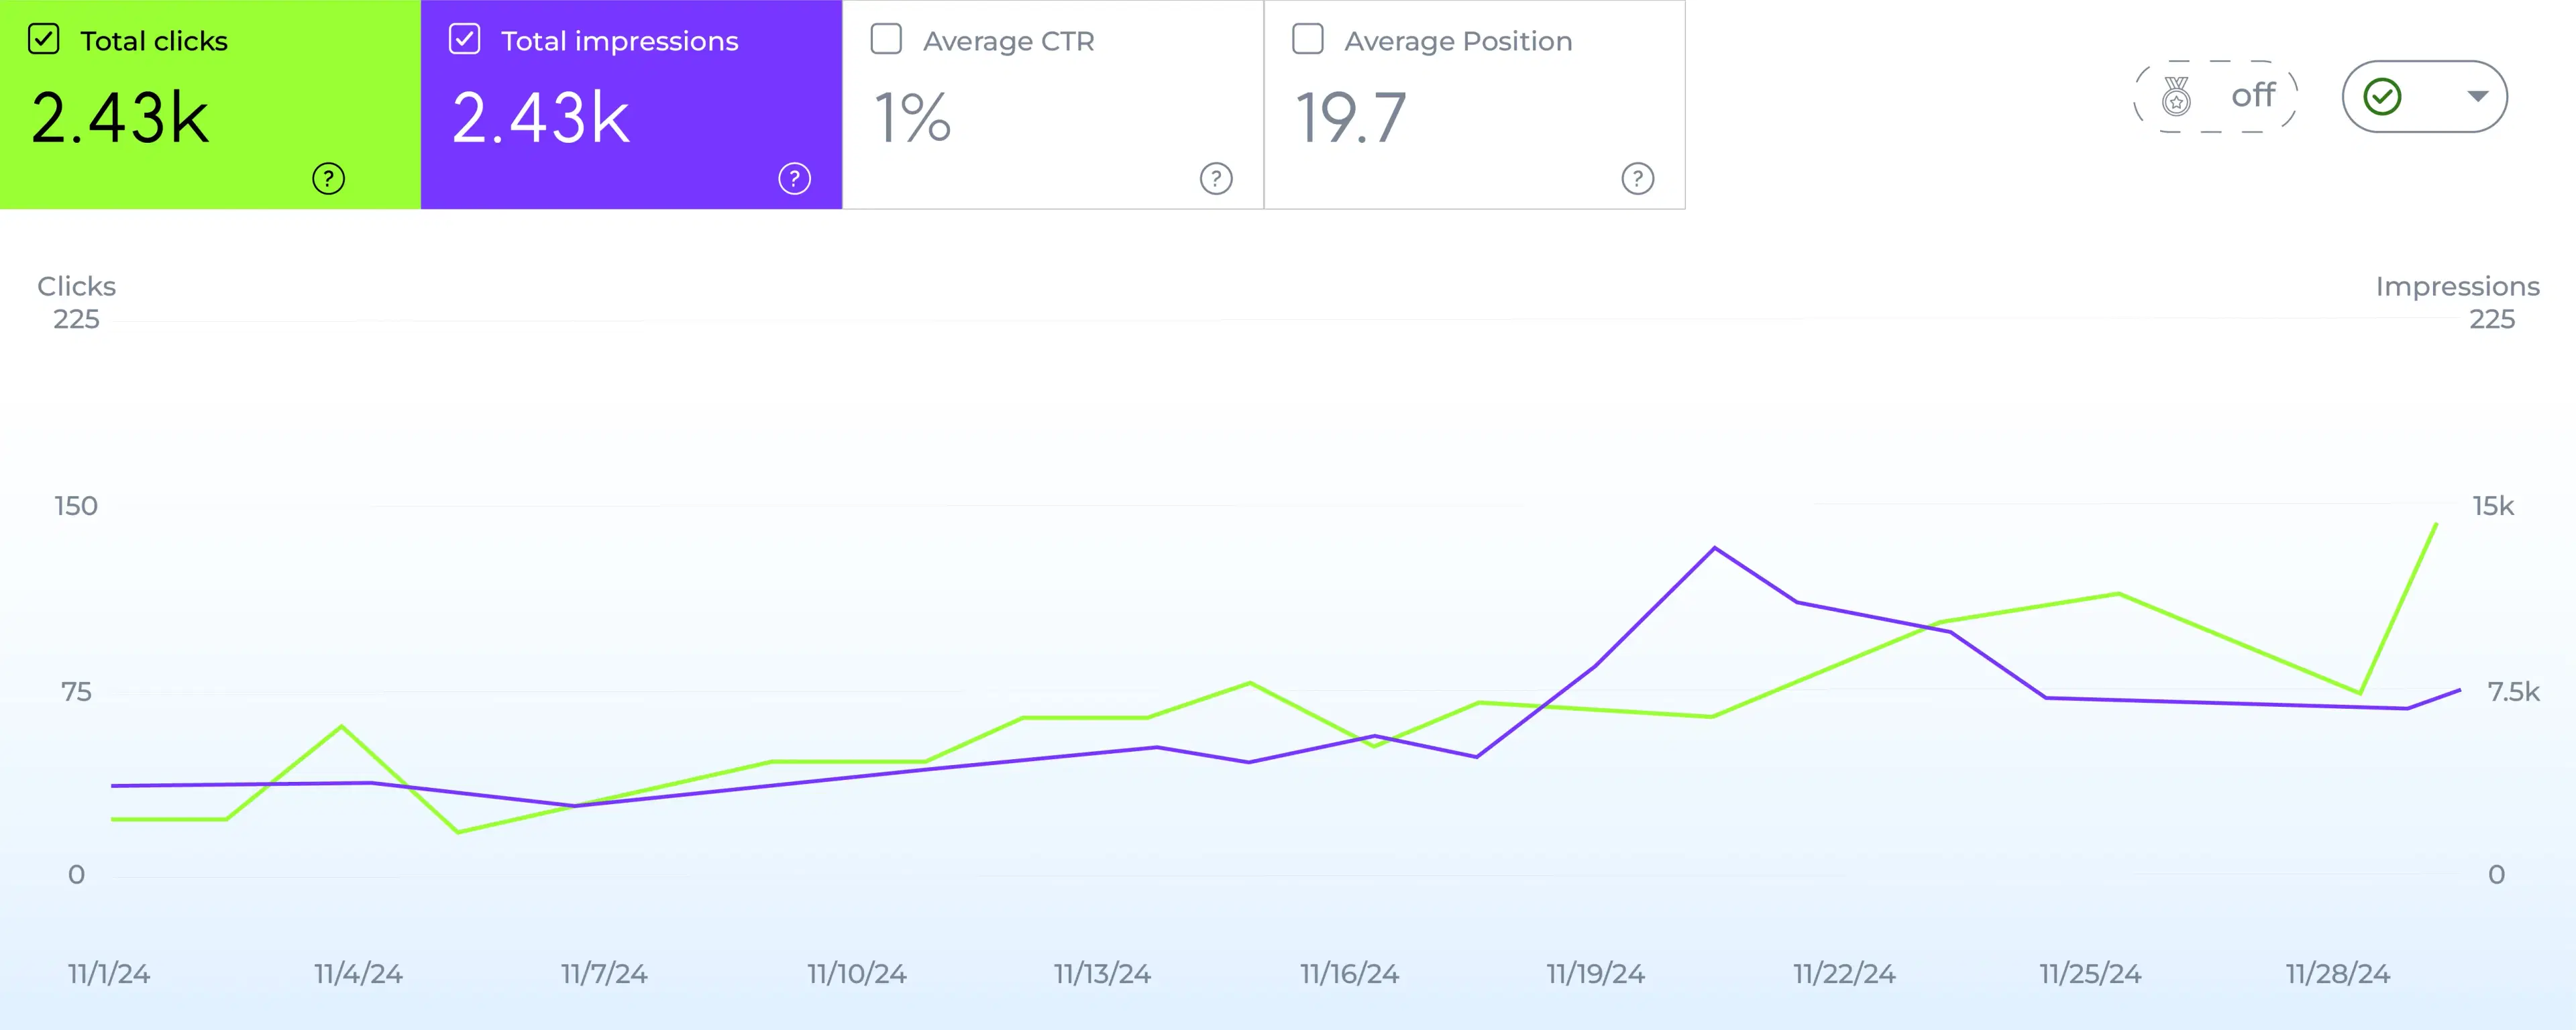The height and width of the screenshot is (1030, 2576).
Task: Click the 11/16/24 date on the axis
Action: pos(1350,974)
